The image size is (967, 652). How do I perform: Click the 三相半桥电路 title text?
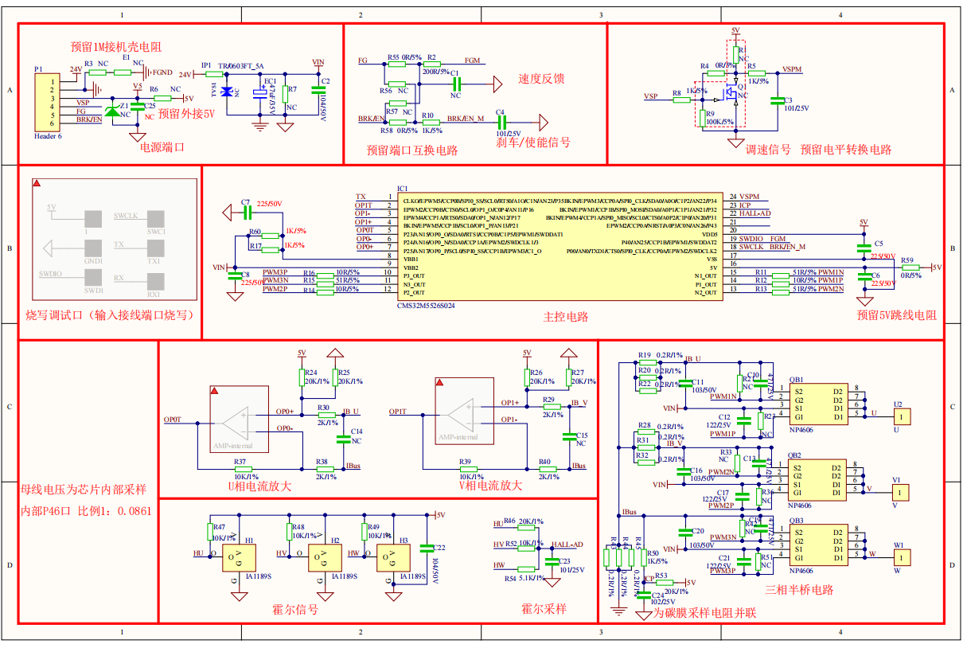coord(798,590)
